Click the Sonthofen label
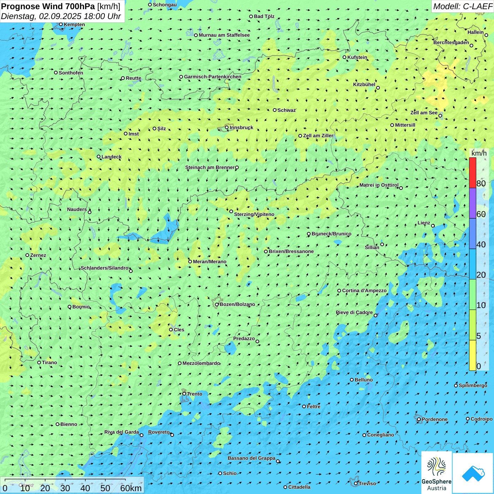The height and width of the screenshot is (494, 494). tap(71, 73)
